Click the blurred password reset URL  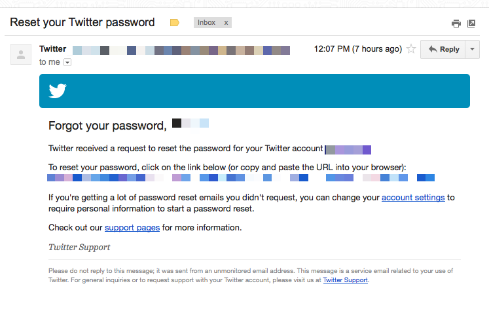(x=241, y=177)
